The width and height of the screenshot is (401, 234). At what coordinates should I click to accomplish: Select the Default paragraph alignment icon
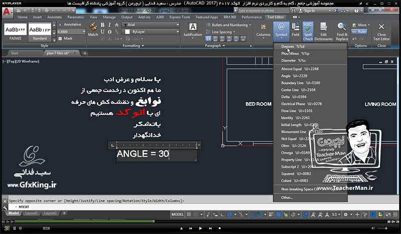click(209, 39)
